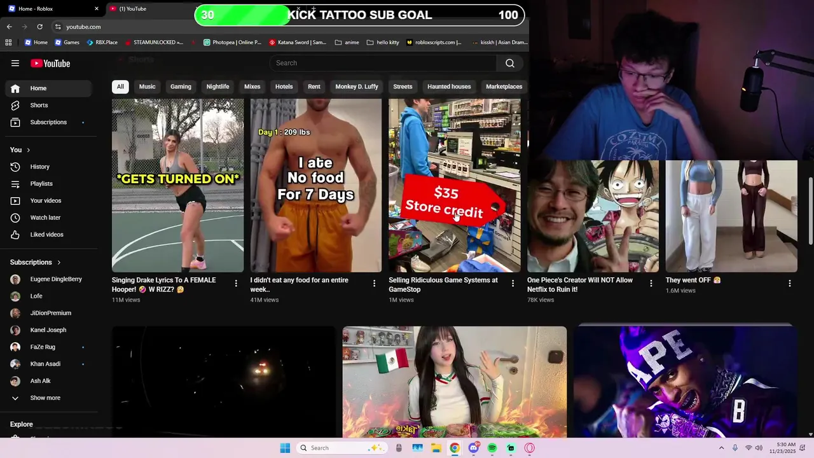
Task: Select the Rent filter chip
Action: [x=314, y=87]
